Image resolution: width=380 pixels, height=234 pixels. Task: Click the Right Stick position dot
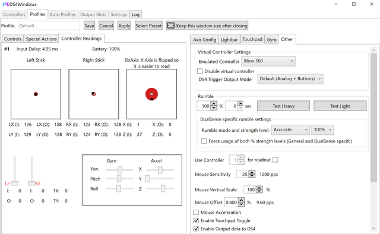[94, 94]
